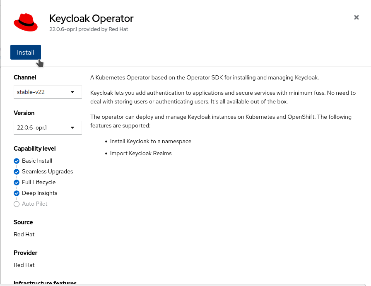Click the Install button
The width and height of the screenshot is (371, 286).
tap(25, 52)
